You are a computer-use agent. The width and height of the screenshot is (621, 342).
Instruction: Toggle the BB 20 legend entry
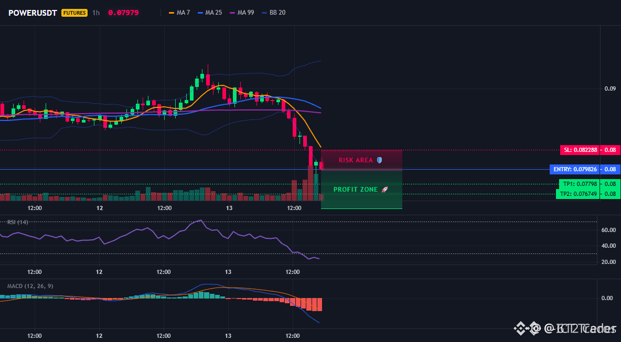coord(273,13)
